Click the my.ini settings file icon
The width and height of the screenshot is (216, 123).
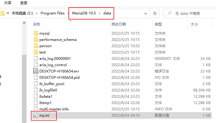pyautogui.click(x=35, y=115)
